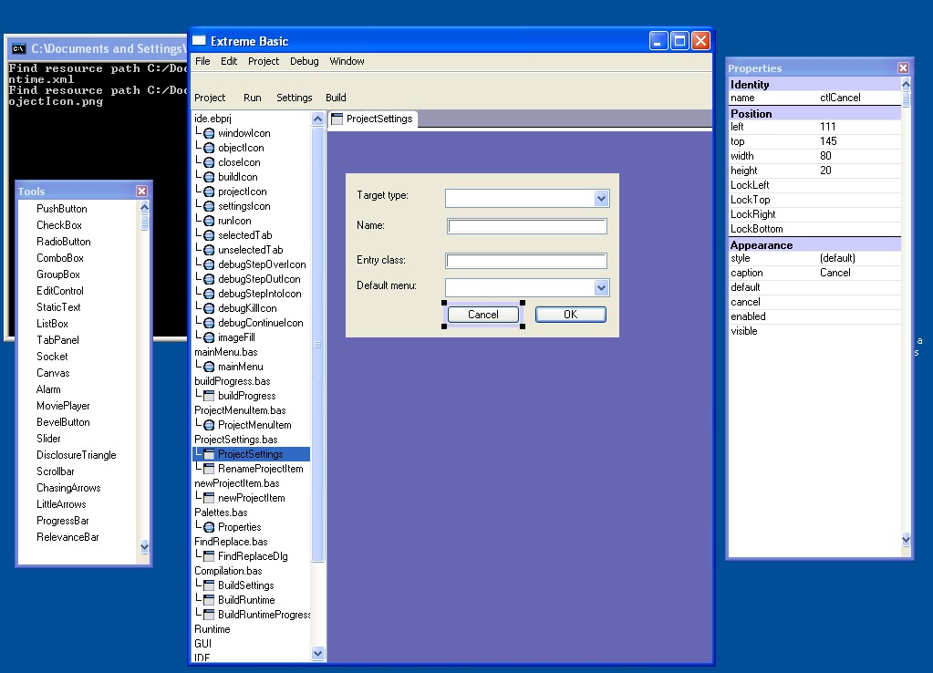Expand the Default menu combo box
Image resolution: width=933 pixels, height=673 pixels.
[602, 288]
